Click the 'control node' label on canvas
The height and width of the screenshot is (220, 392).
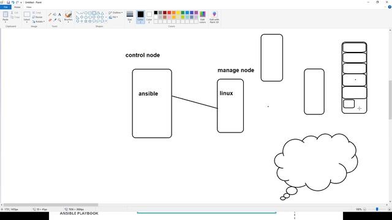143,55
